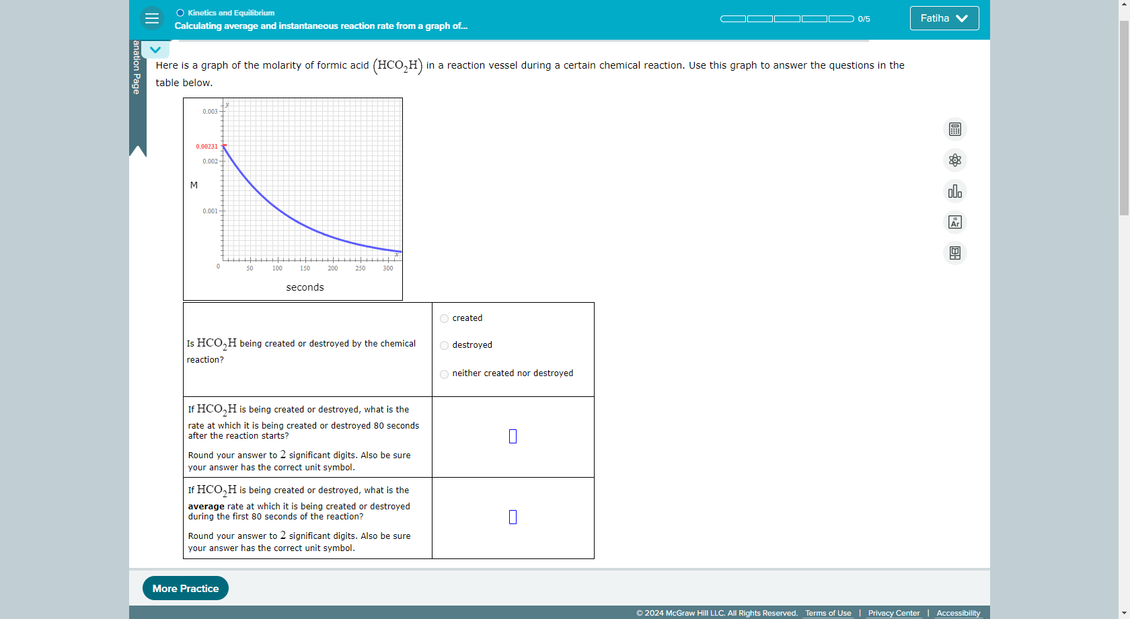Choose 'neither created nor destroyed'
Image resolution: width=1130 pixels, height=619 pixels.
click(444, 374)
